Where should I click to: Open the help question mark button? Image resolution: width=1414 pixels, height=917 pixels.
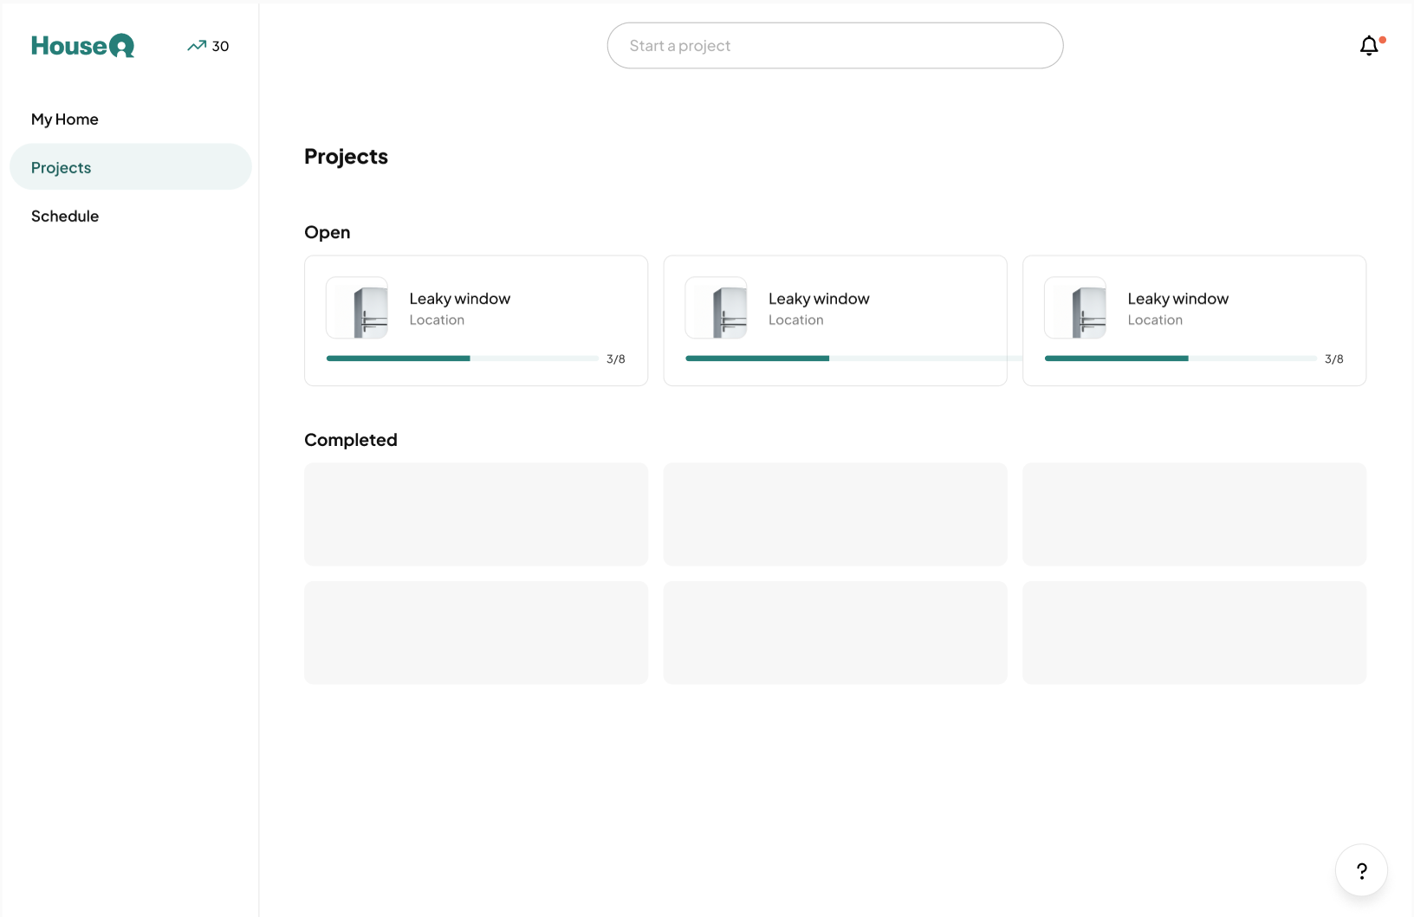pyautogui.click(x=1361, y=870)
